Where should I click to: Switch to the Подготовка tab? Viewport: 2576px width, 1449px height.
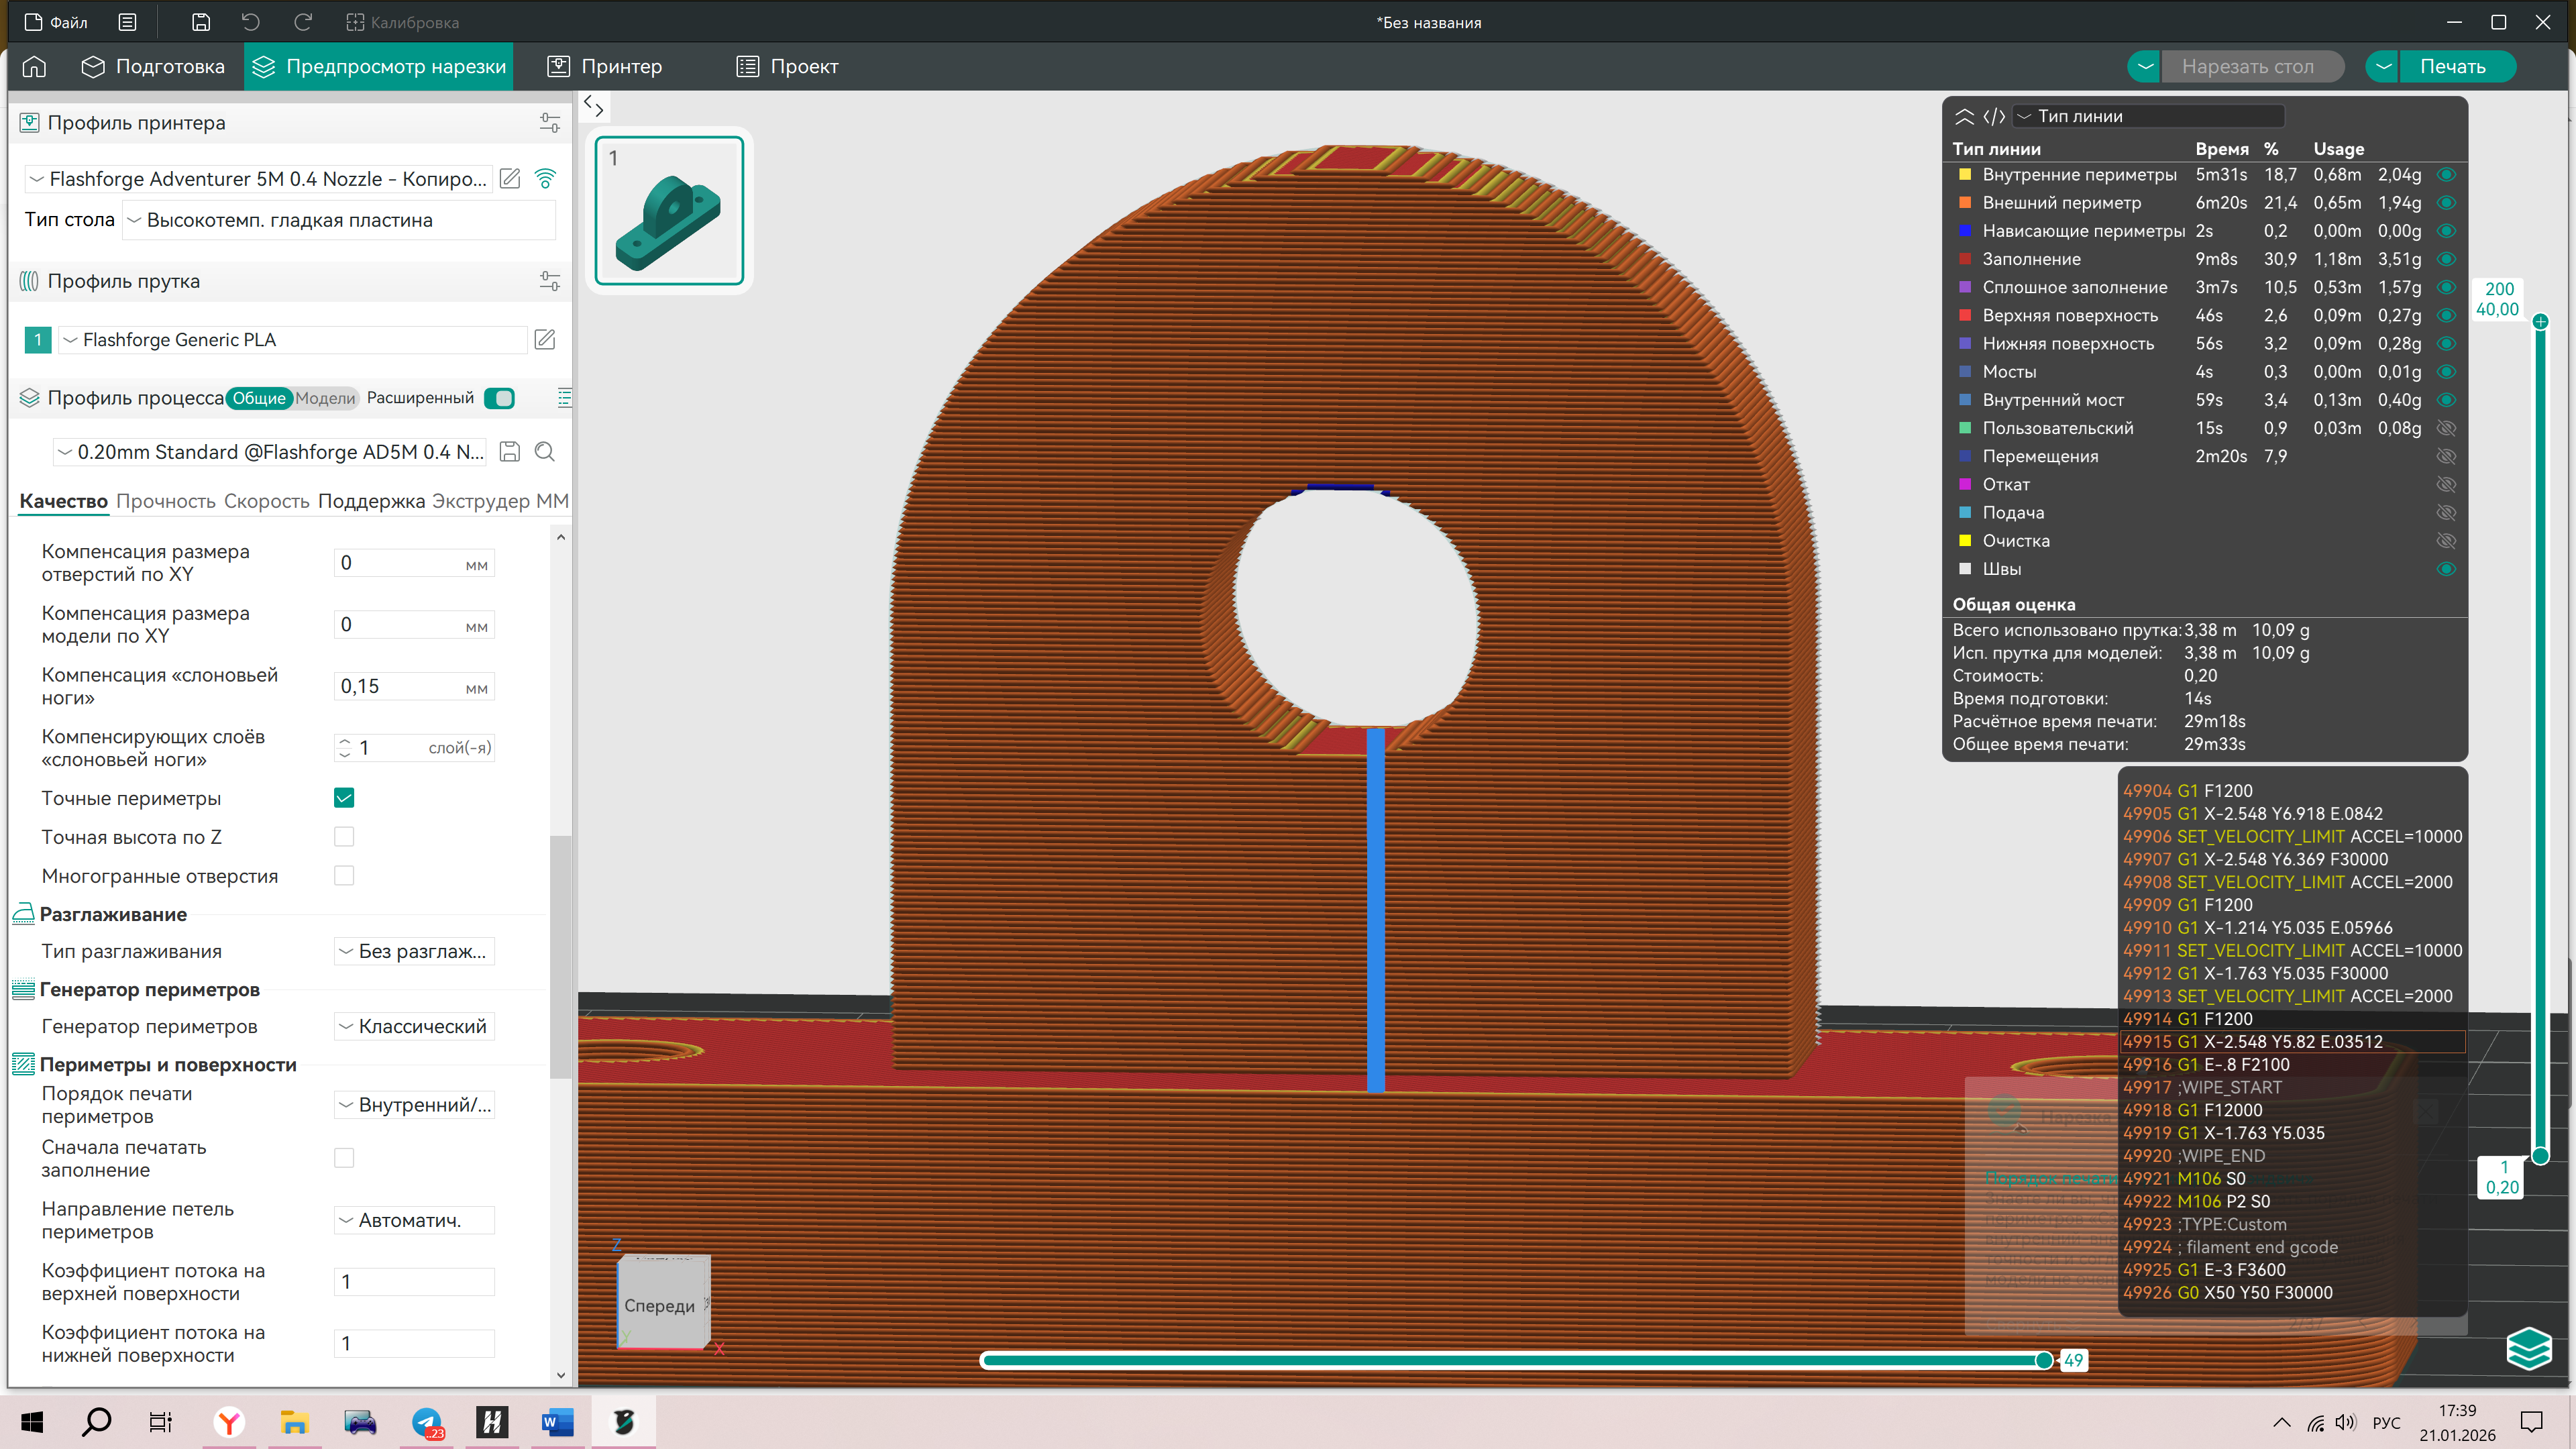click(x=153, y=67)
